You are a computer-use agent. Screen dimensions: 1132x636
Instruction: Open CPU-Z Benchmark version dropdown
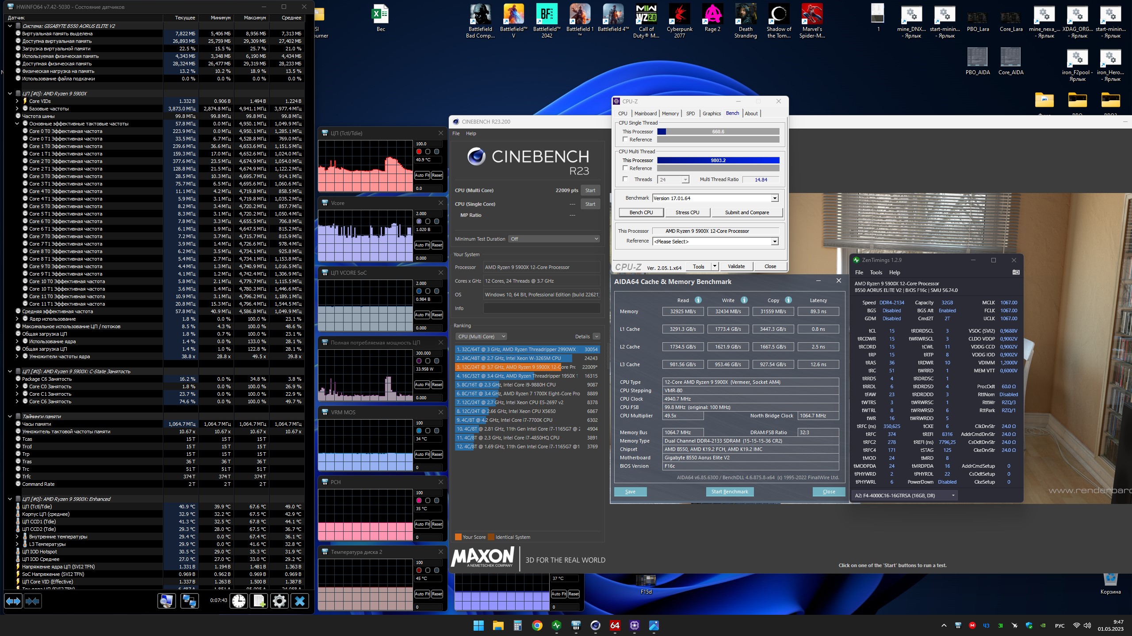tap(774, 198)
